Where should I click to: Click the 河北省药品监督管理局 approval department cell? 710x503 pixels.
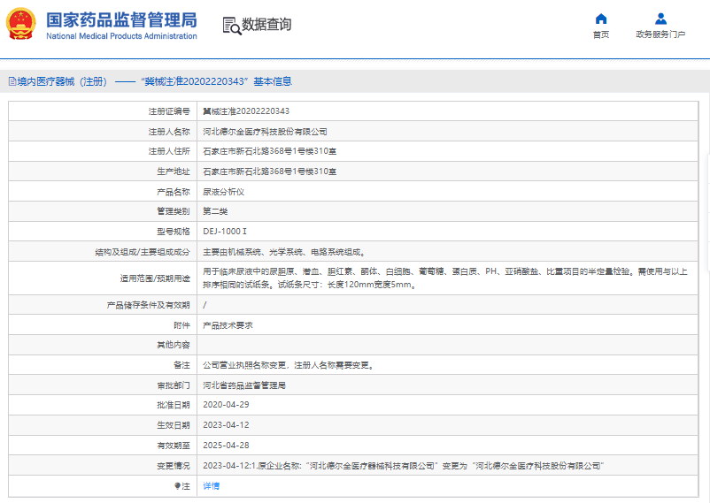244,385
